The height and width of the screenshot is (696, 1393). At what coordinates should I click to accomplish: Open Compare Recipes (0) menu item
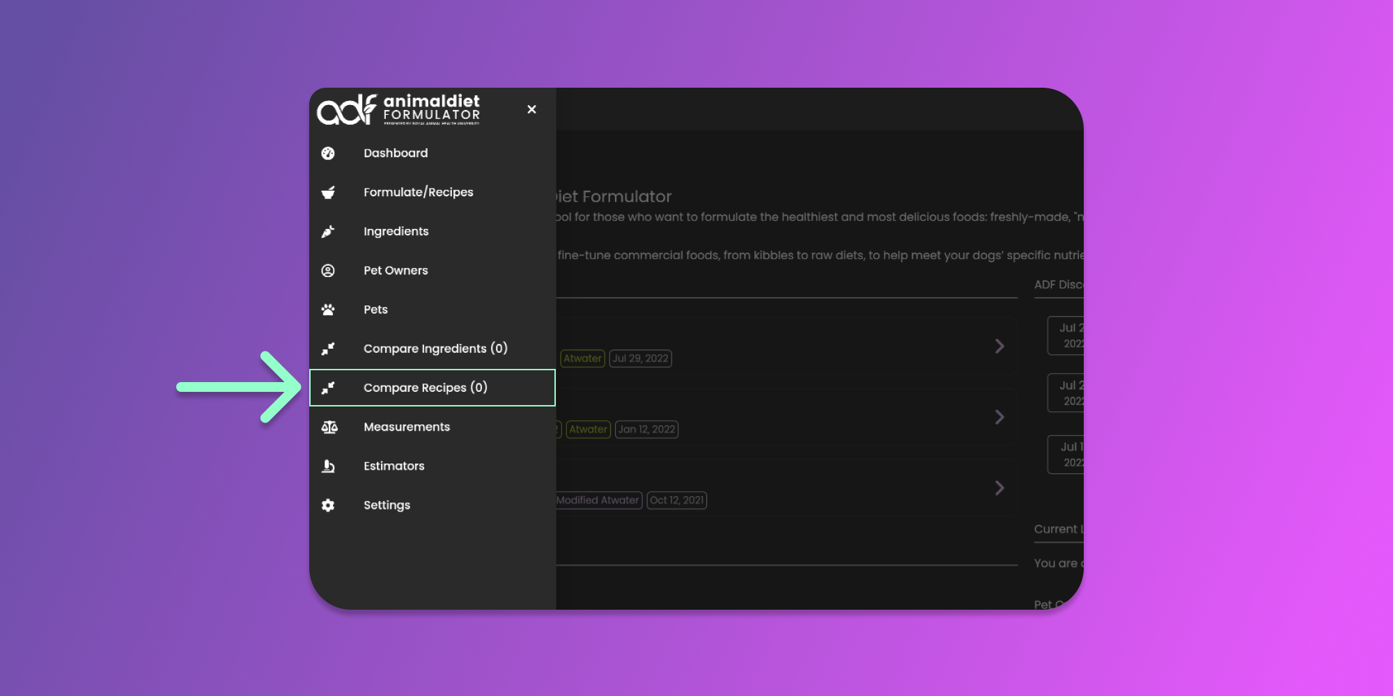click(425, 388)
